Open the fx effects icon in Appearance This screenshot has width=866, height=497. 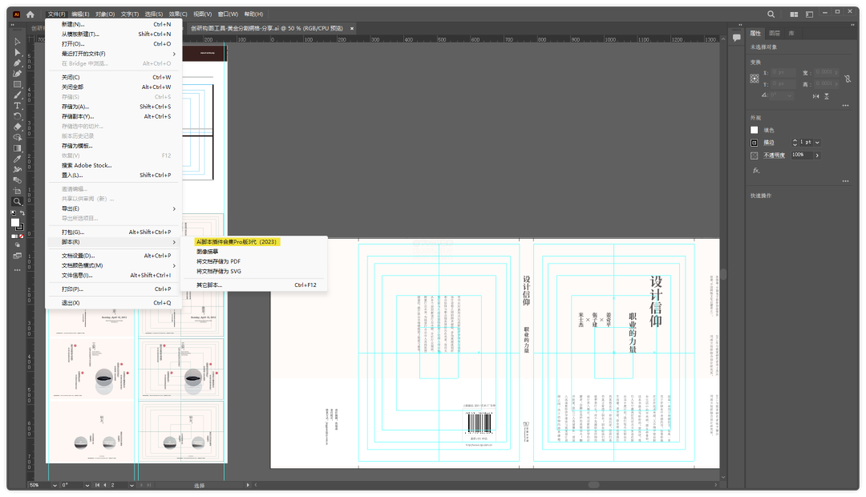(x=755, y=170)
